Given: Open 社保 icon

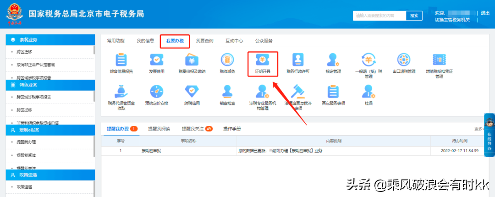Looking at the screenshot, I should pyautogui.click(x=368, y=91).
